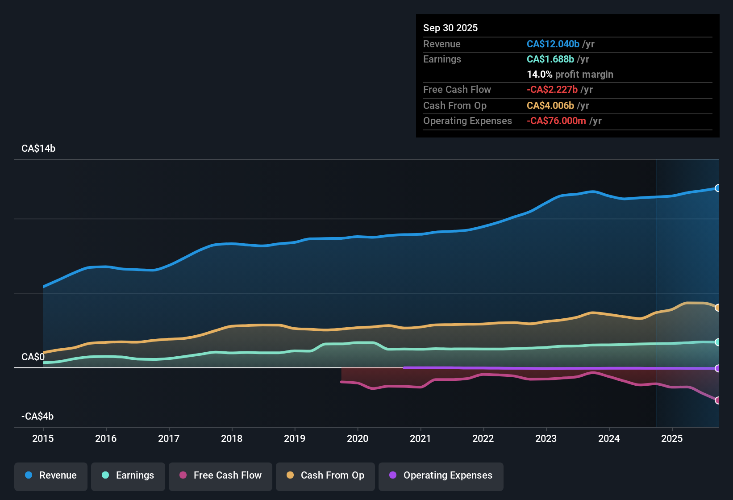Click the CA$1.688b Earnings value

click(x=550, y=59)
